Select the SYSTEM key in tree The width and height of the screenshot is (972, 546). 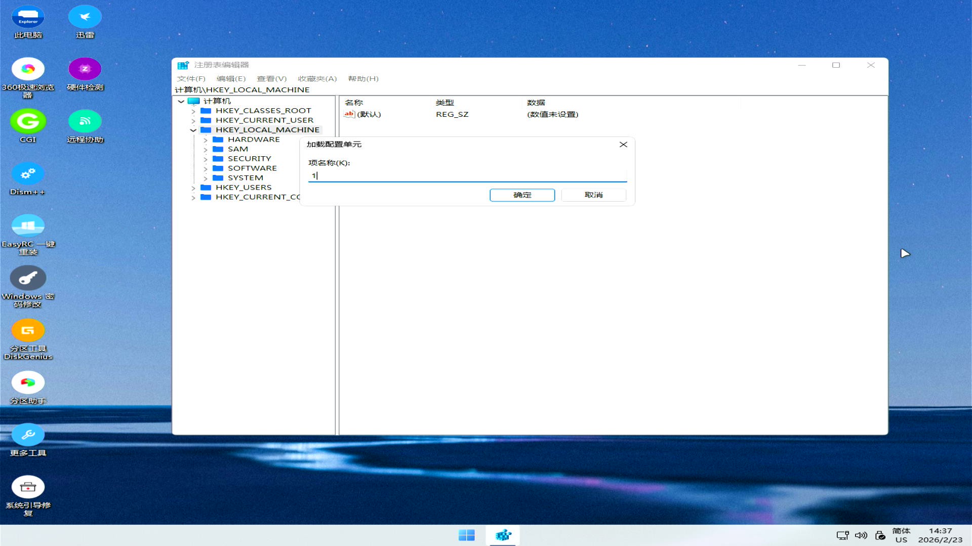point(245,178)
